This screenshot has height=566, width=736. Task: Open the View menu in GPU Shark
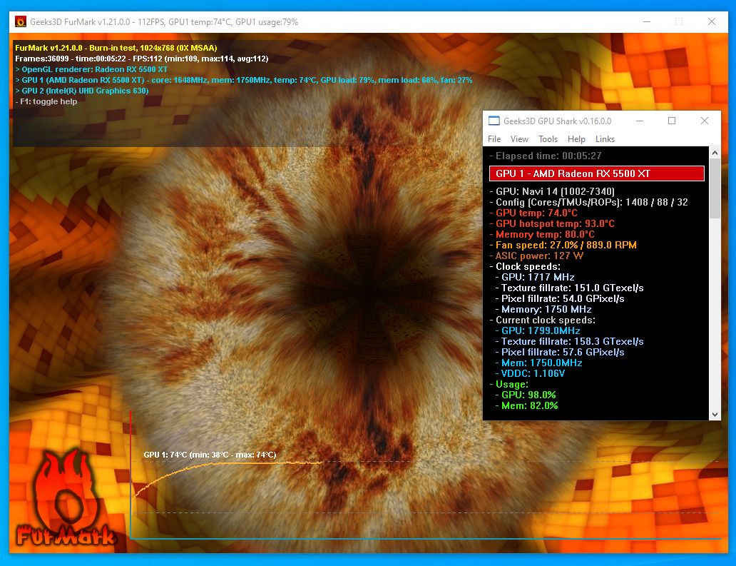point(519,139)
